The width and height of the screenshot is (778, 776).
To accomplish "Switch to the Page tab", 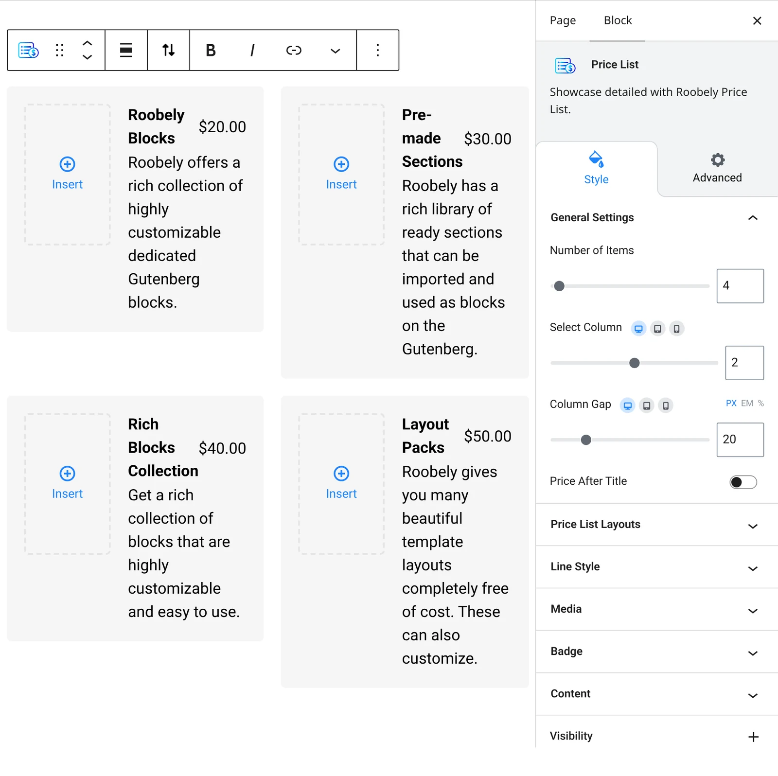I will (x=563, y=20).
